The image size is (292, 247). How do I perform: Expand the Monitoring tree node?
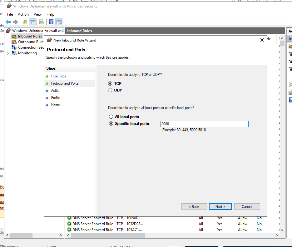pos(8,53)
